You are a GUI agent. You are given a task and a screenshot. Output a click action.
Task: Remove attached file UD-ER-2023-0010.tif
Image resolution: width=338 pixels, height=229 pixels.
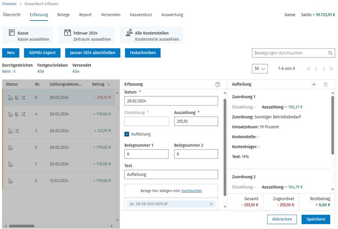pyautogui.click(x=211, y=204)
